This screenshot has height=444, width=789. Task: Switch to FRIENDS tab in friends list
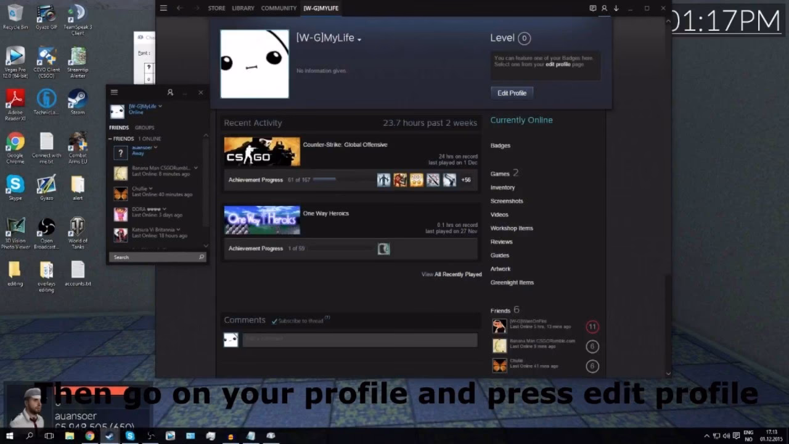coord(119,128)
